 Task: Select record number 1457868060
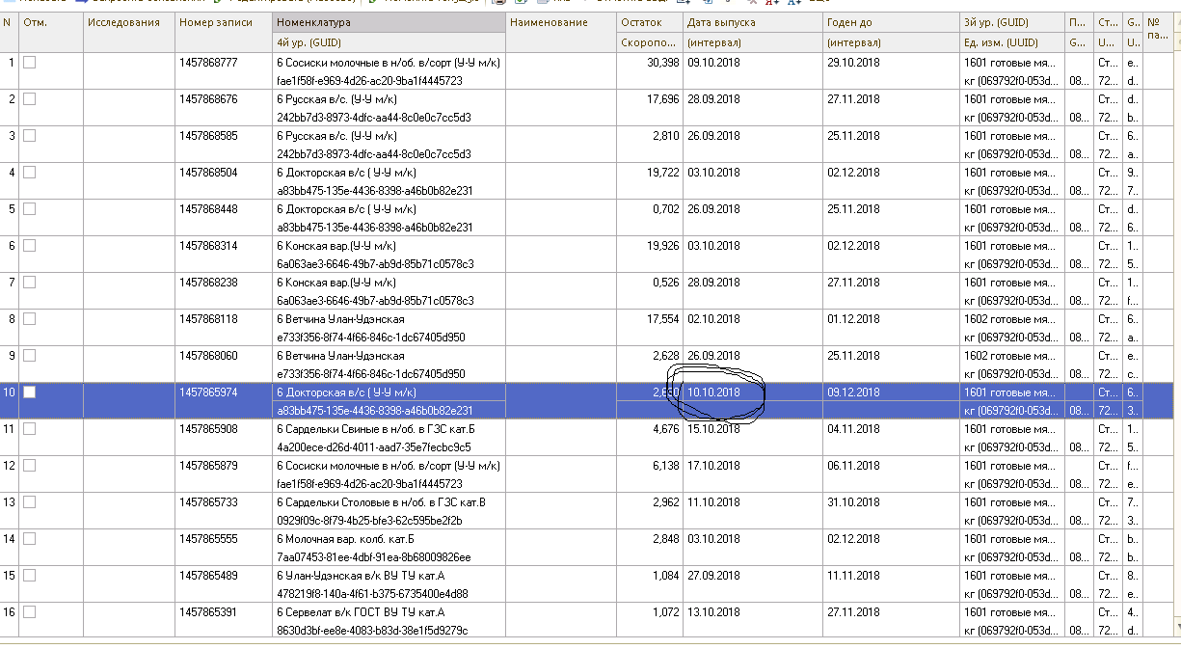208,356
